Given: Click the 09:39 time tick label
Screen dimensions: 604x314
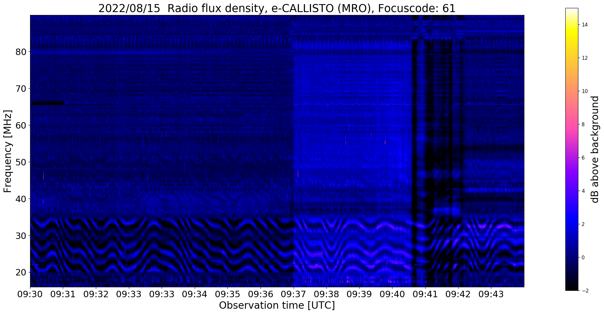Looking at the screenshot, I should point(359,294).
